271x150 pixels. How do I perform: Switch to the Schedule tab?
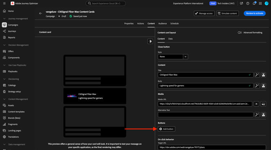tap(175, 24)
